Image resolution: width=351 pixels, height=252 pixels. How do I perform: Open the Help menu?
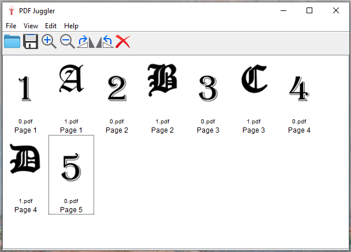coord(71,26)
